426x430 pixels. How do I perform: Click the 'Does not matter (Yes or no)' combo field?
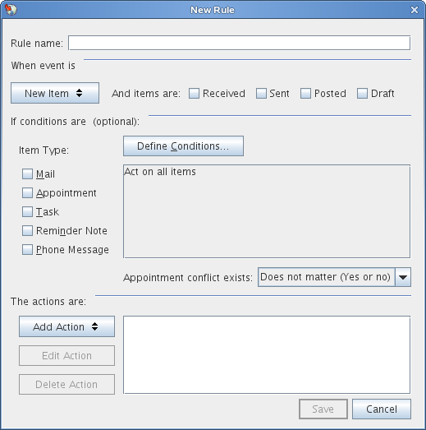coord(327,277)
